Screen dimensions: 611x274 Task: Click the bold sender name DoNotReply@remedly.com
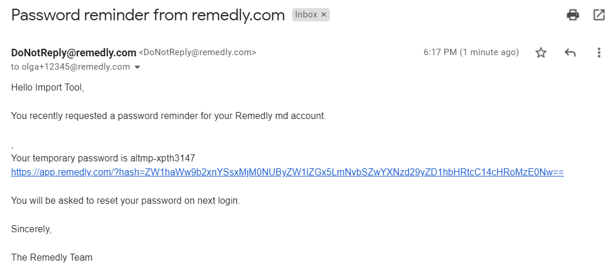coord(74,53)
